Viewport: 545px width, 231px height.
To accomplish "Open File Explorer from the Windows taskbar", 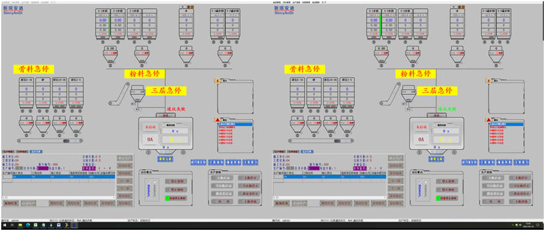I will click(x=20, y=225).
